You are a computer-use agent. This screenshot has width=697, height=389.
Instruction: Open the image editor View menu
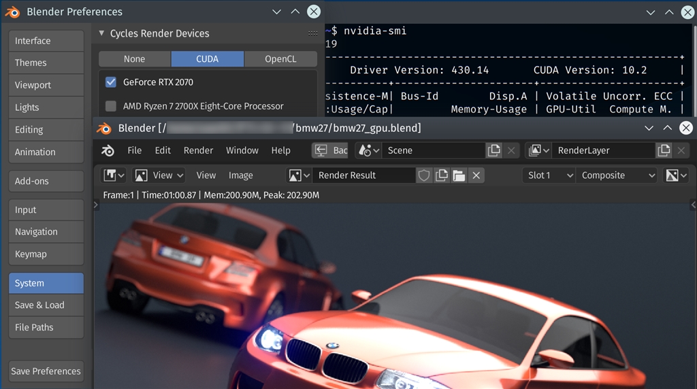click(206, 175)
